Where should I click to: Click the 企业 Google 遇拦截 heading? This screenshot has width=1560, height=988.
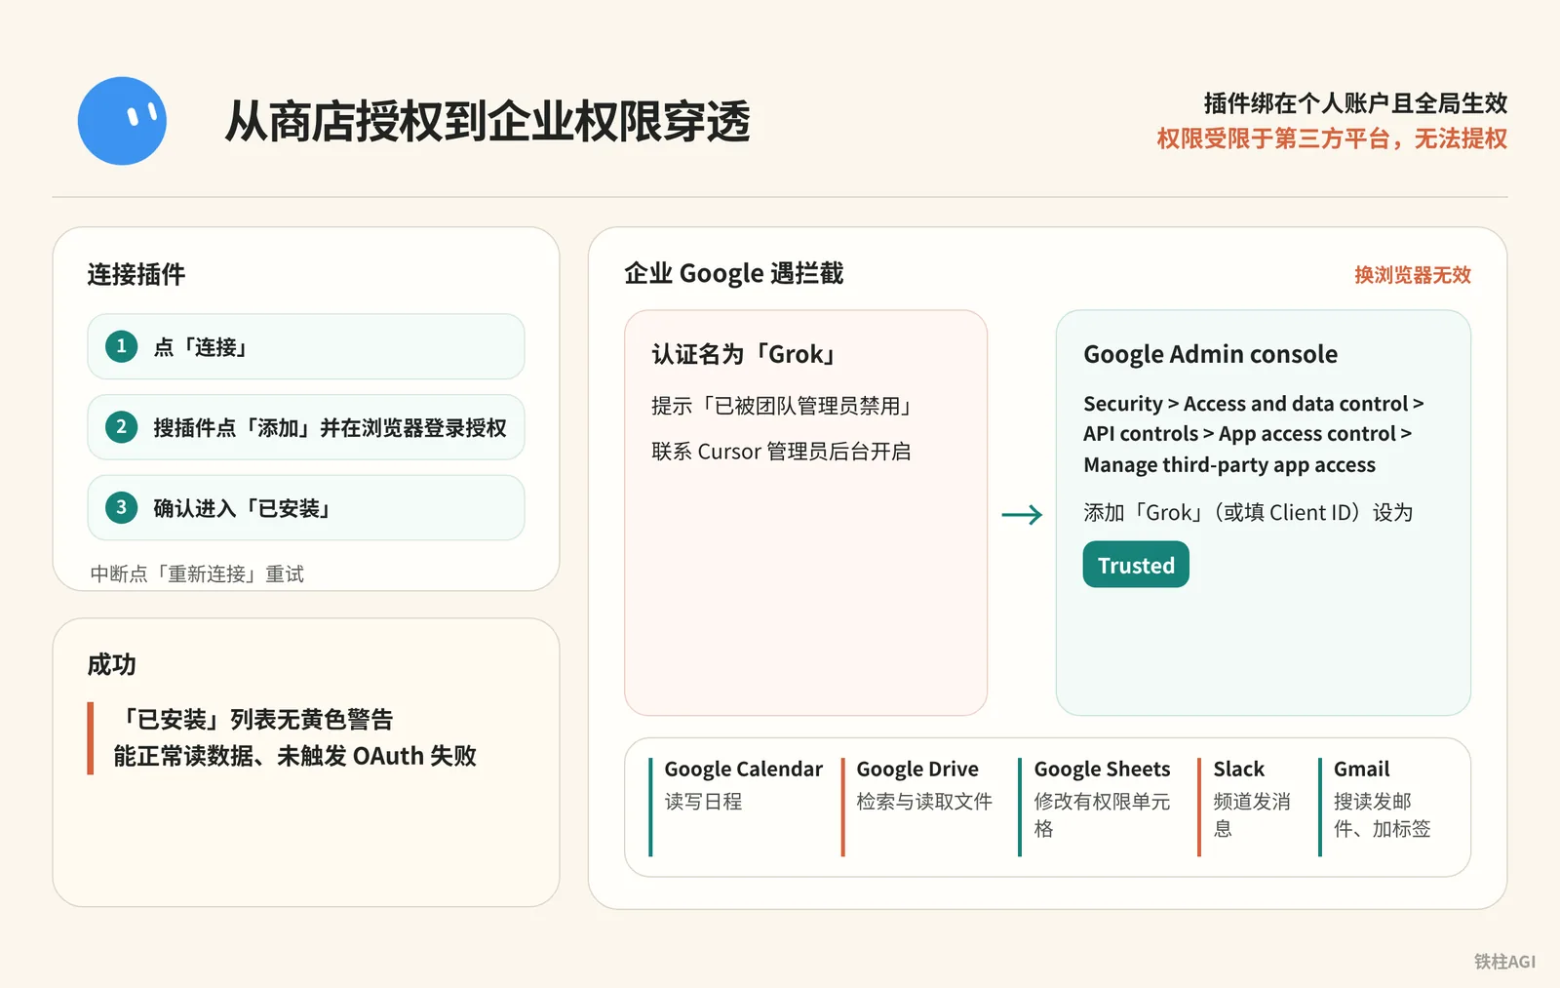tap(733, 273)
